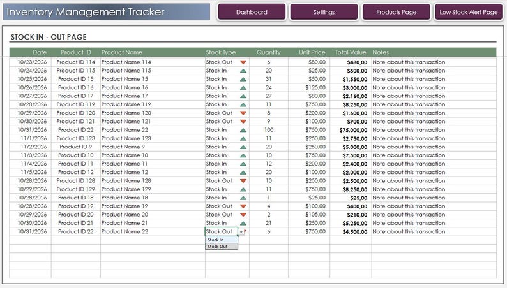Click green up arrow for Product Name 119
Viewport: 507px width, 288px height.
pyautogui.click(x=243, y=104)
